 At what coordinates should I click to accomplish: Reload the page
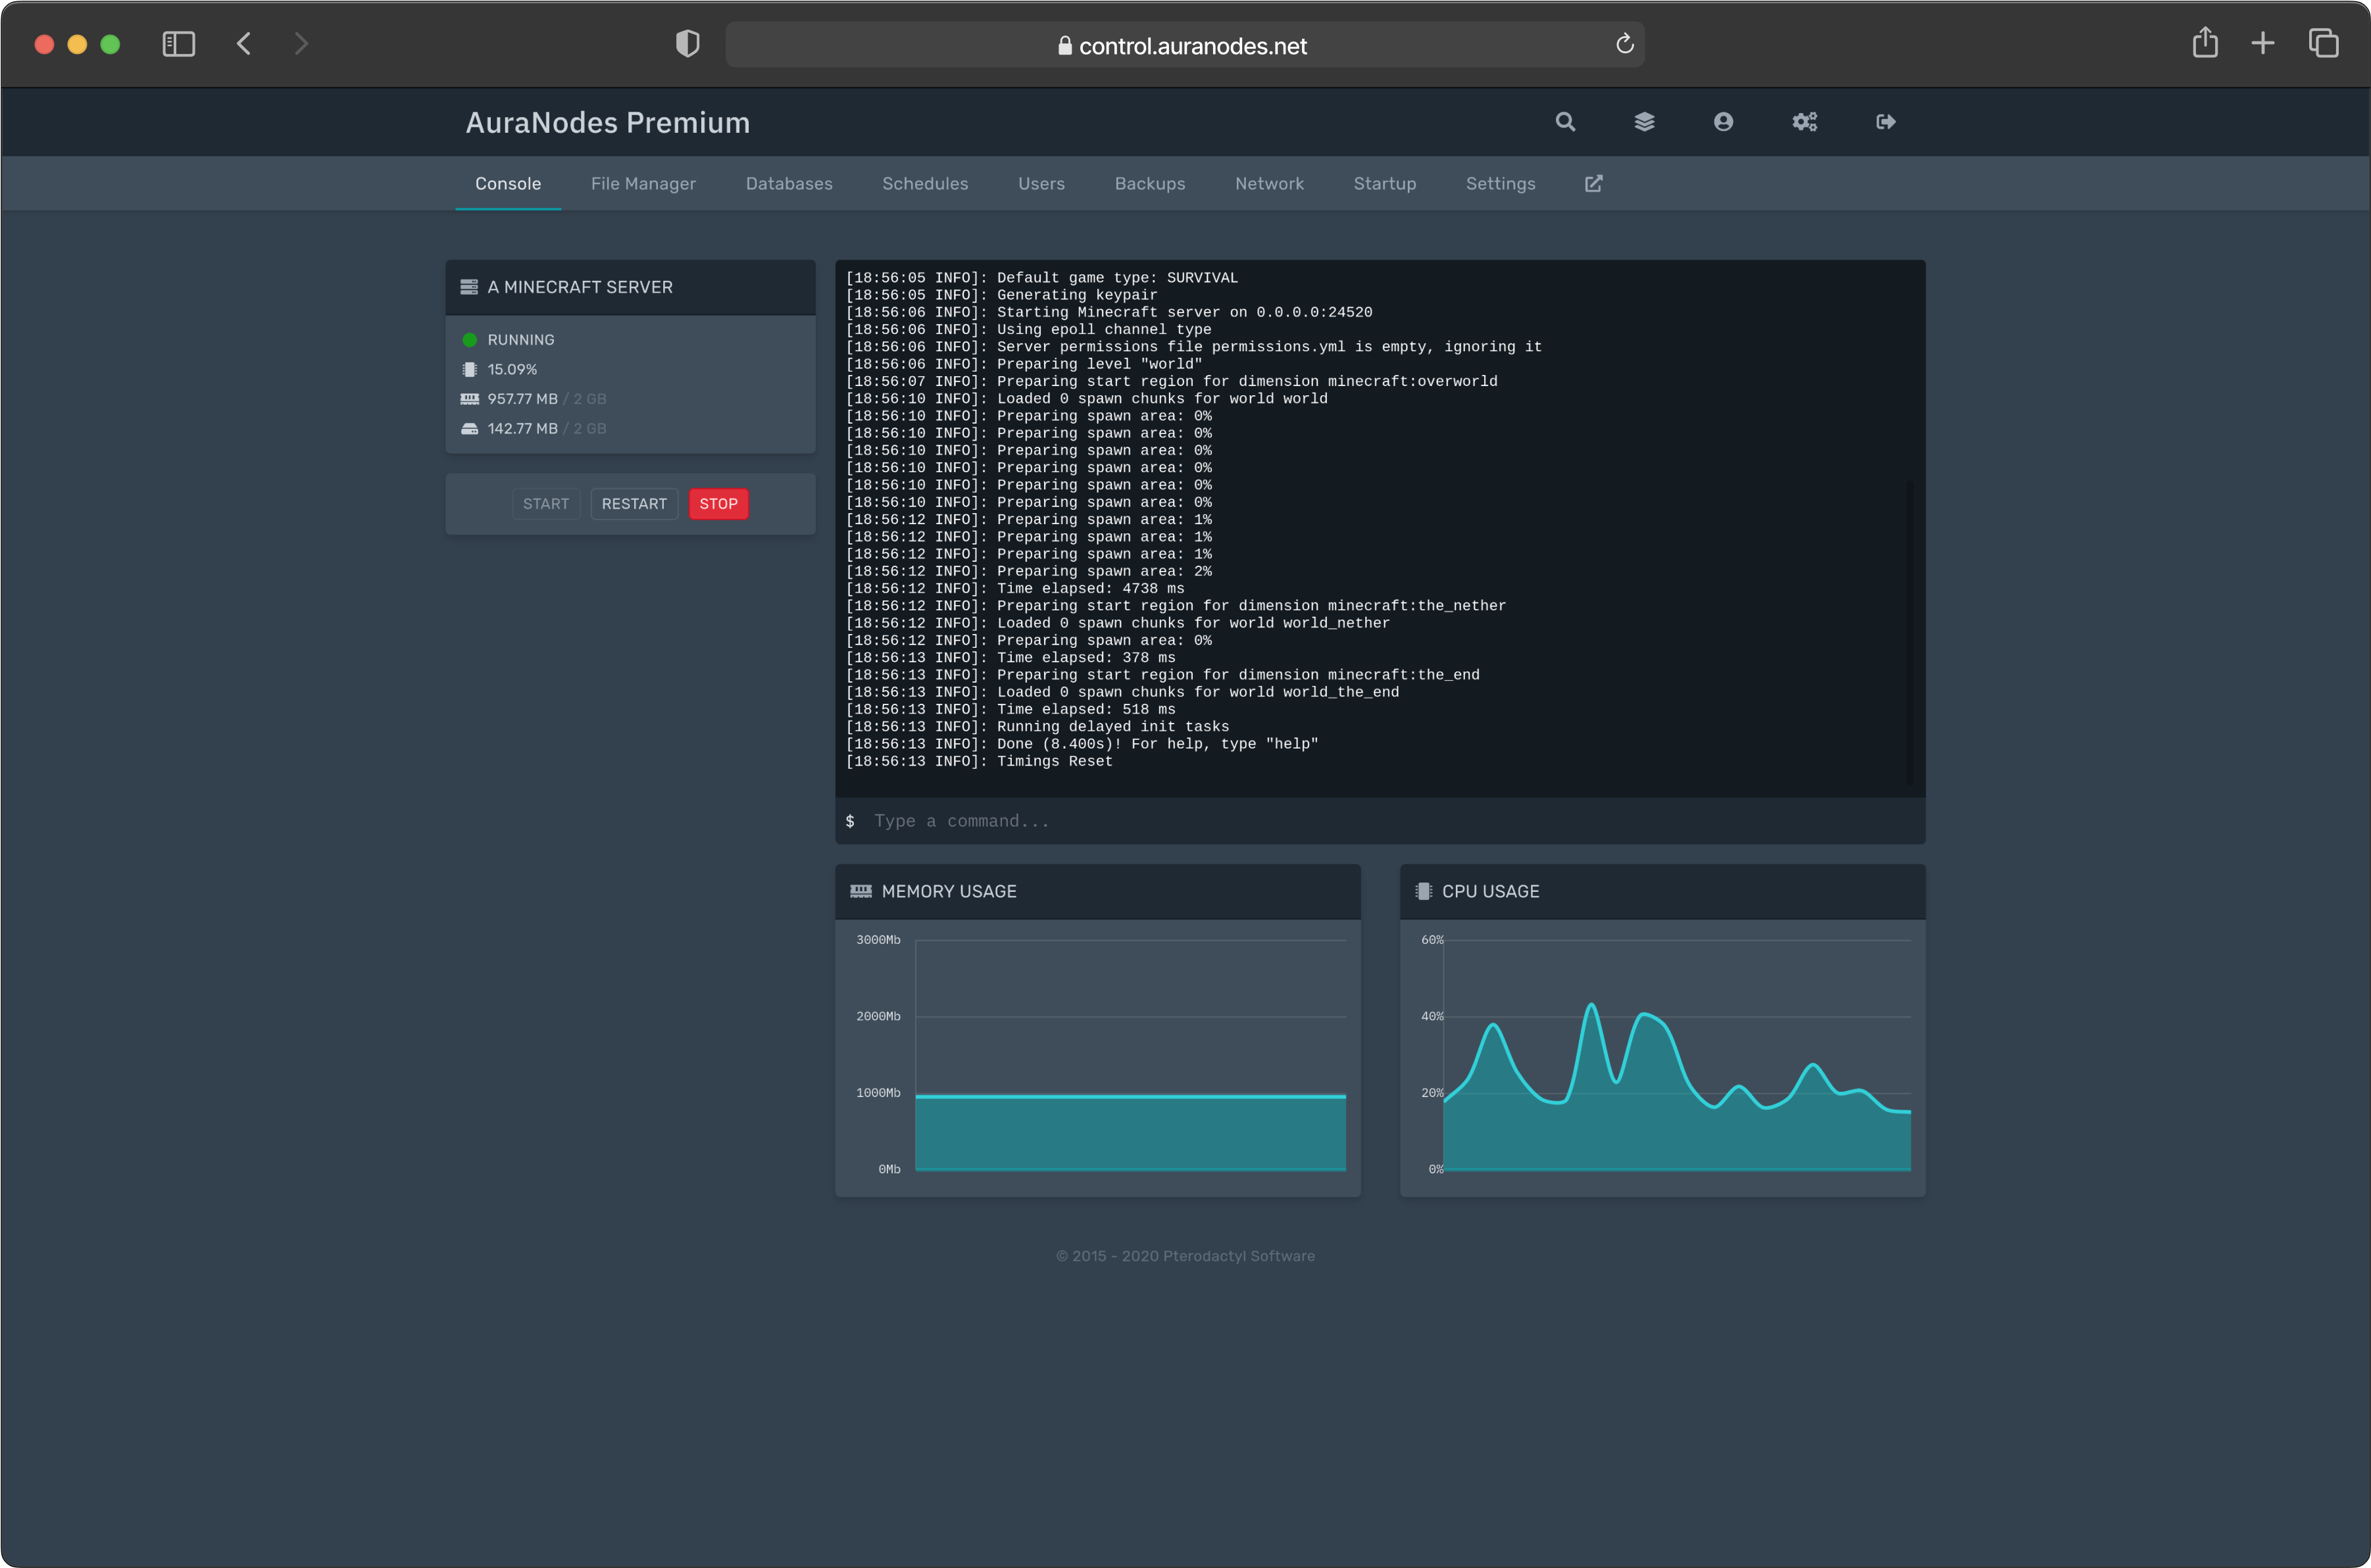pos(1624,44)
